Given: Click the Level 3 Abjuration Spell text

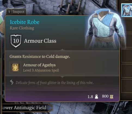Looking at the screenshot, I should tap(41, 70).
